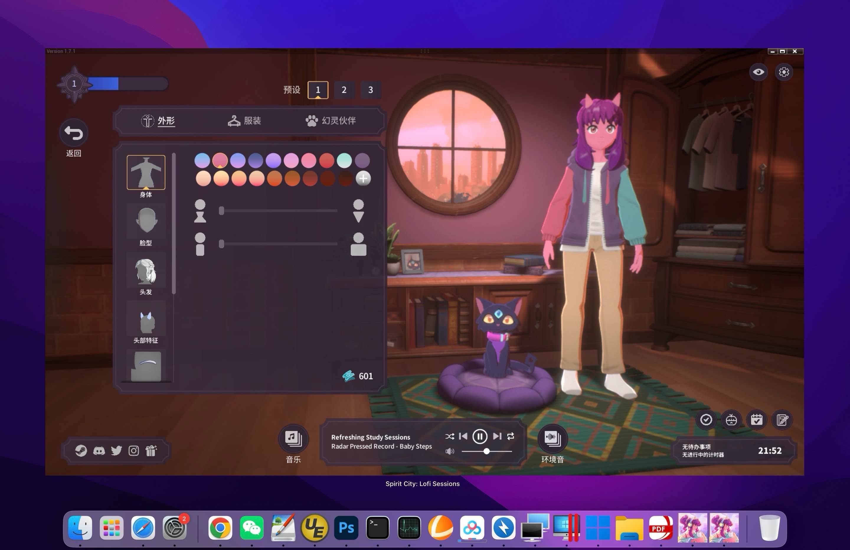Skip to next track
Screen dimensions: 850x550
497,436
